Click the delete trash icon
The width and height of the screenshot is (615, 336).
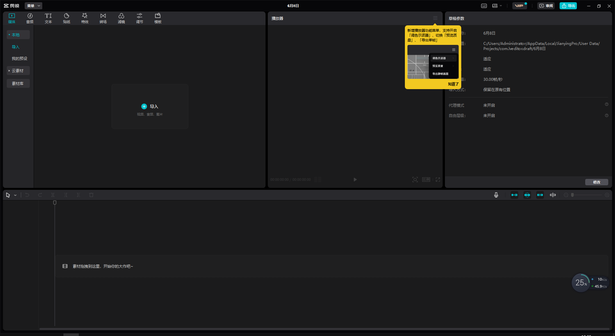91,195
